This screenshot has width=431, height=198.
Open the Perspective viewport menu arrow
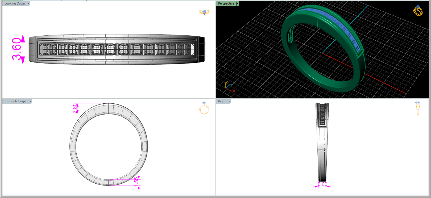238,3
